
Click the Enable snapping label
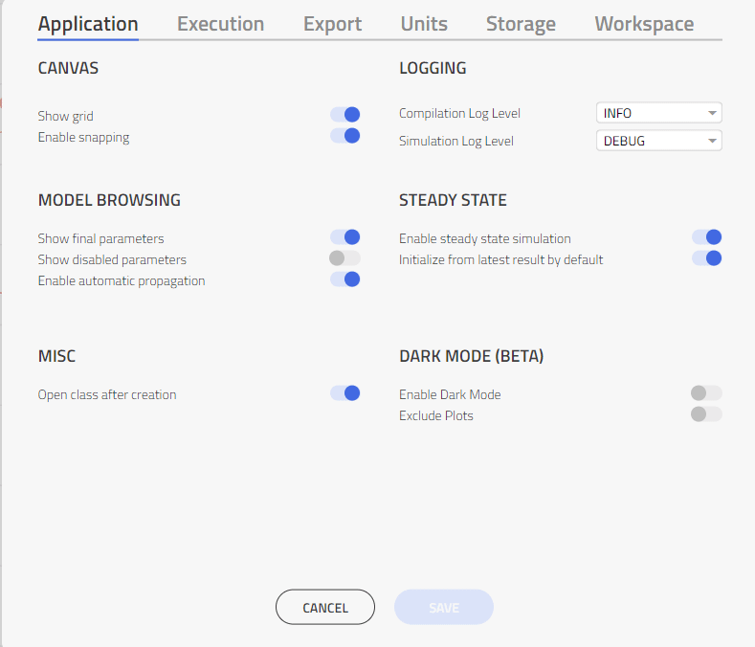tap(84, 137)
